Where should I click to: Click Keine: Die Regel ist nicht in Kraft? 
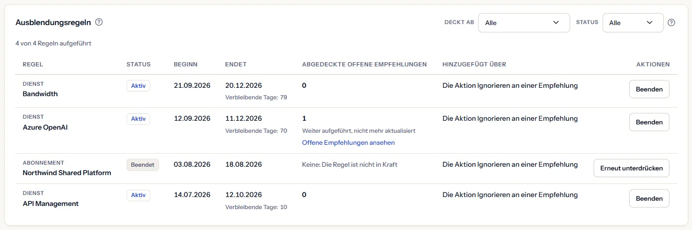350,165
